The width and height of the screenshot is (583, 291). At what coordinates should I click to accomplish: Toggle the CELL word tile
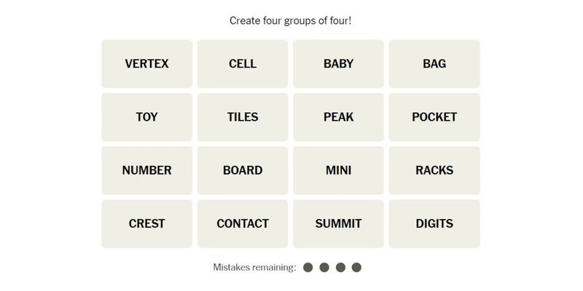[243, 64]
